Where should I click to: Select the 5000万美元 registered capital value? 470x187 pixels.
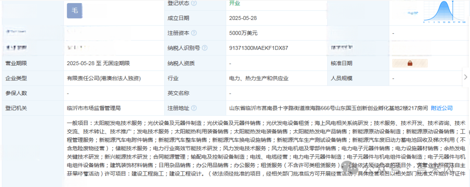tap(243, 33)
